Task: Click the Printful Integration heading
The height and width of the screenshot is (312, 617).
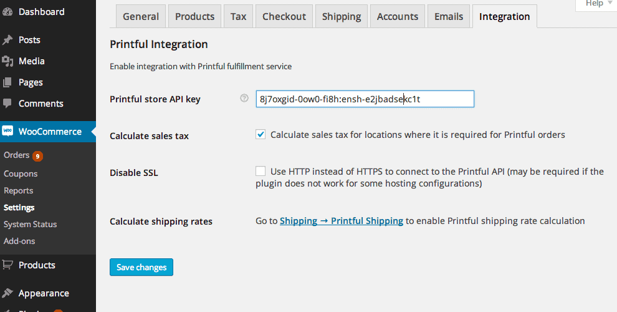Action: pyautogui.click(x=158, y=44)
